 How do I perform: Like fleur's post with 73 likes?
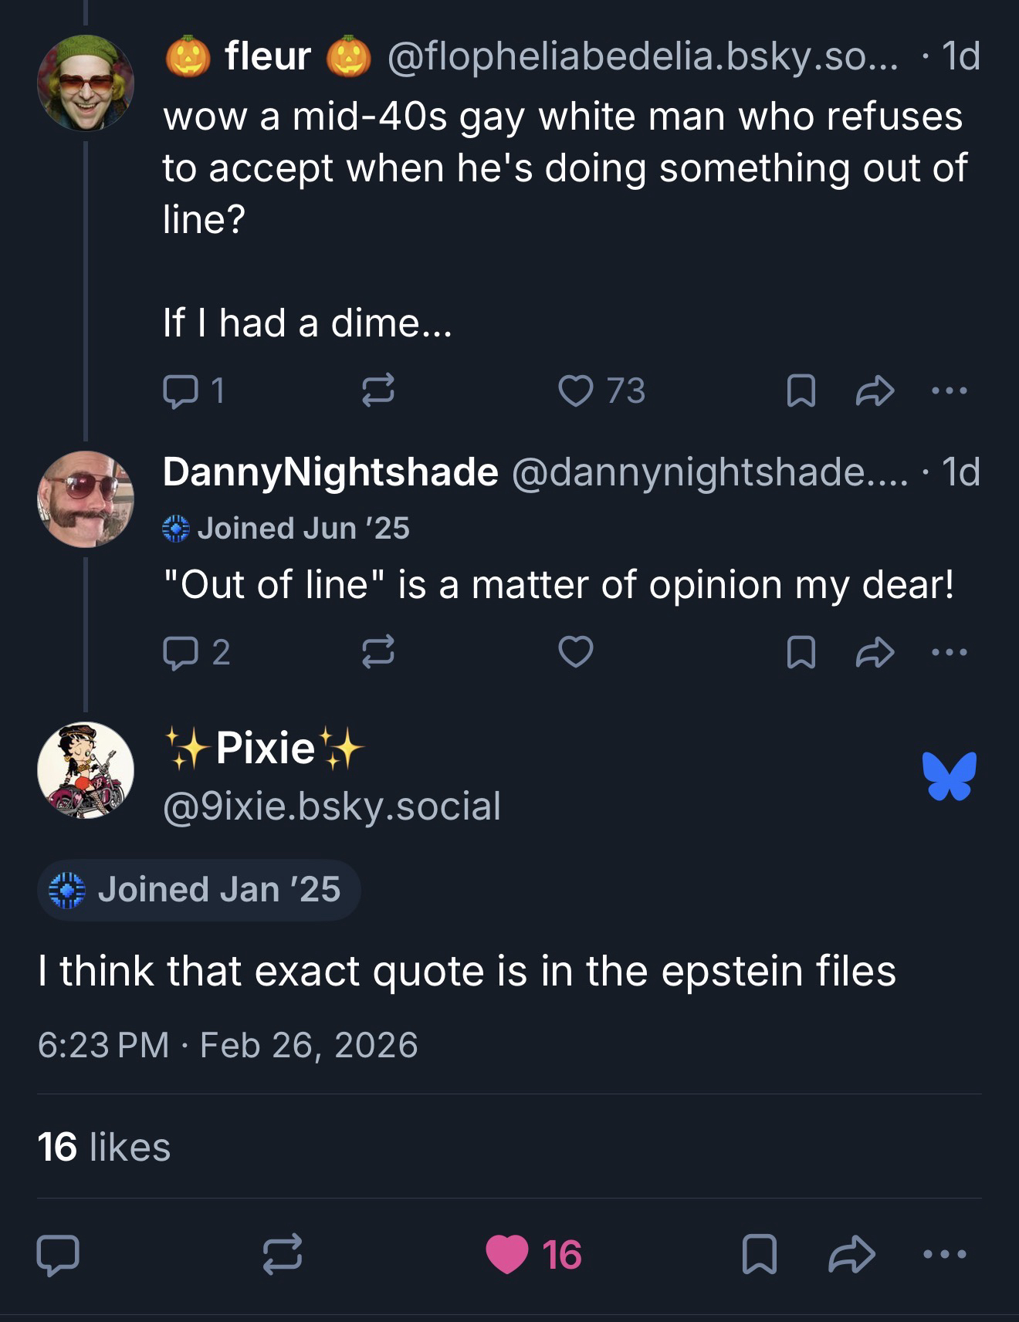(x=576, y=391)
